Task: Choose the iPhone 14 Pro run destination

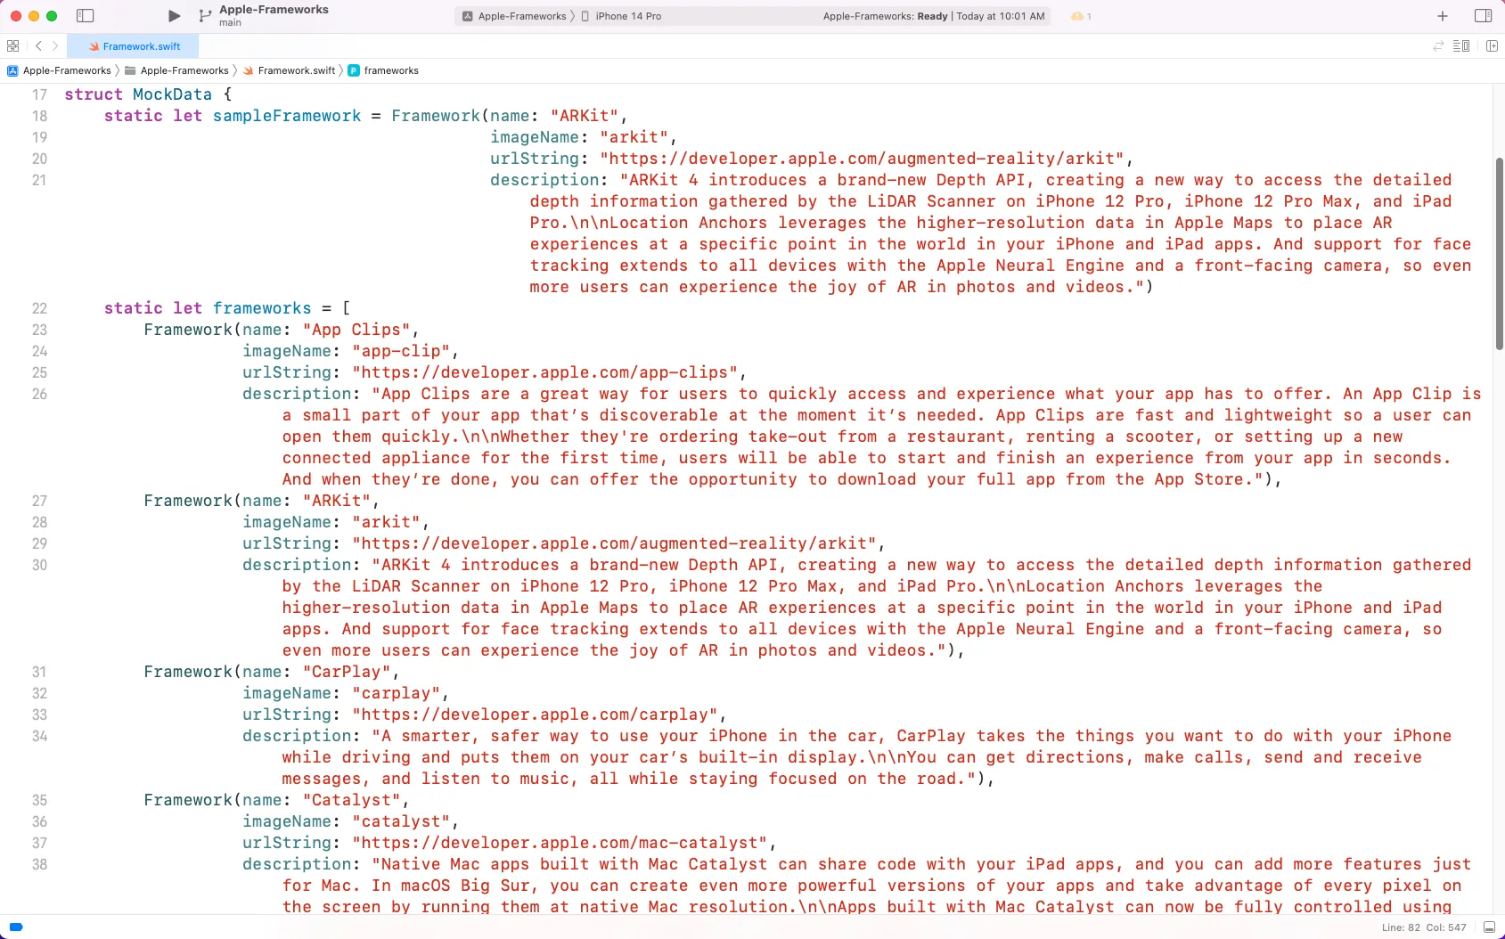Action: click(621, 16)
